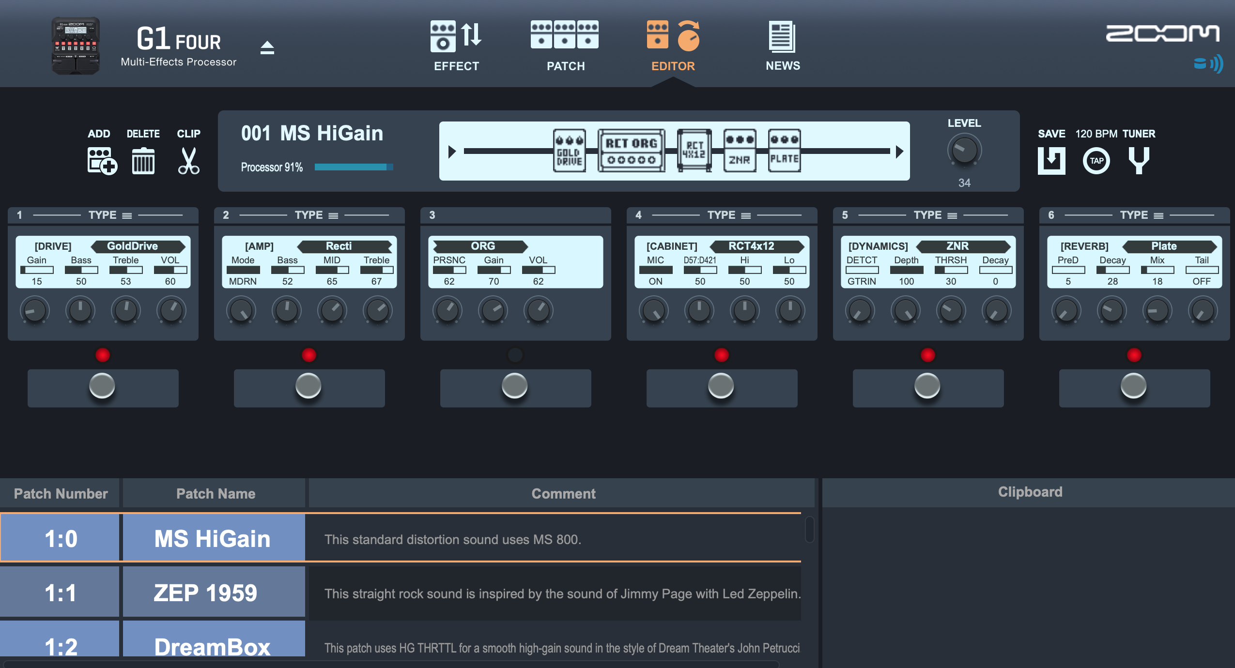Click the CLIP scissors icon
Viewport: 1235px width, 668px height.
[188, 161]
